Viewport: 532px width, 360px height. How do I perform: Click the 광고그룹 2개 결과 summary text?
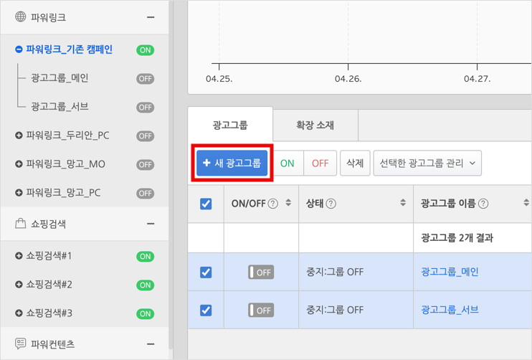pyautogui.click(x=457, y=237)
